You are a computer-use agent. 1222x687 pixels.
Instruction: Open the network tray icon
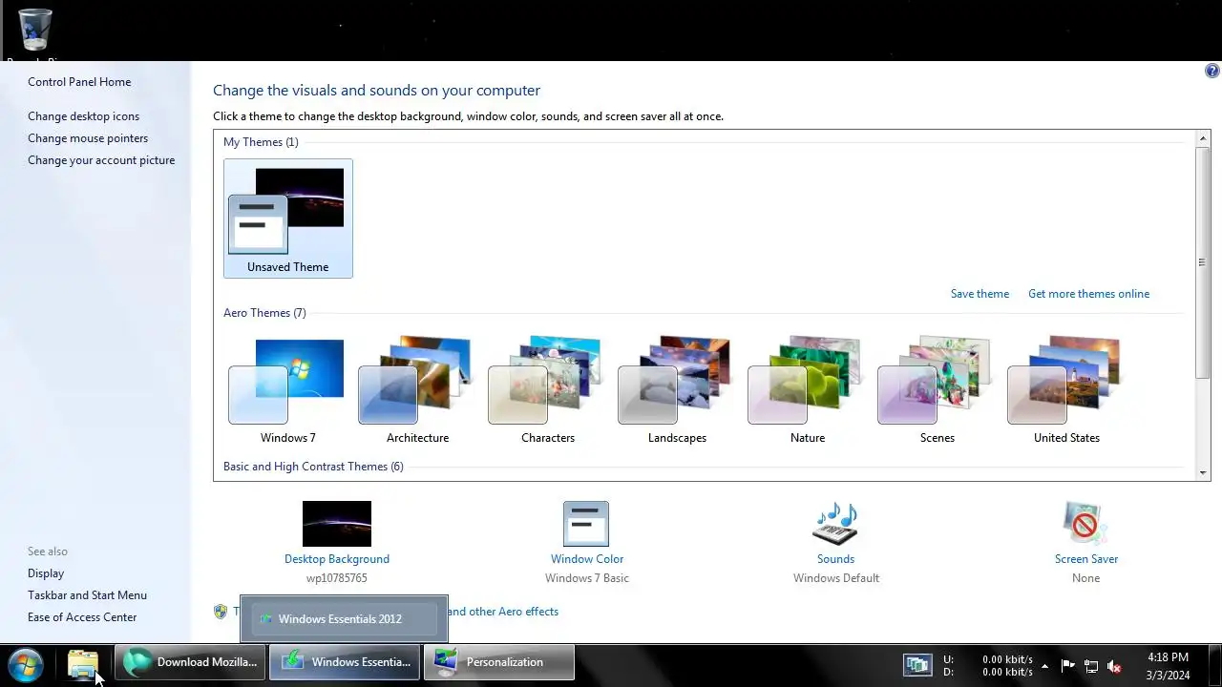tap(1091, 666)
